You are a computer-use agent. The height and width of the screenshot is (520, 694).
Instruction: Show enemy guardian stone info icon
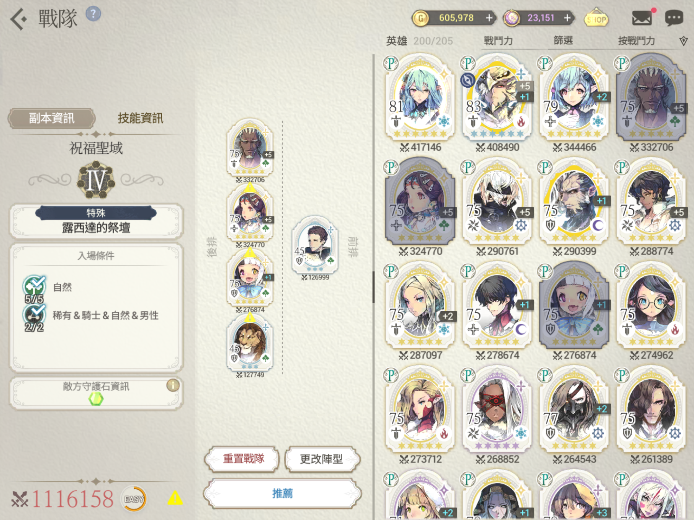click(x=173, y=385)
